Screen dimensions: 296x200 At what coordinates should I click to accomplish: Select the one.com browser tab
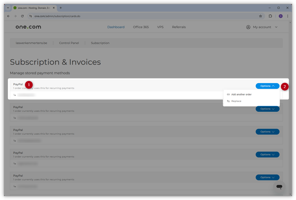pos(34,8)
